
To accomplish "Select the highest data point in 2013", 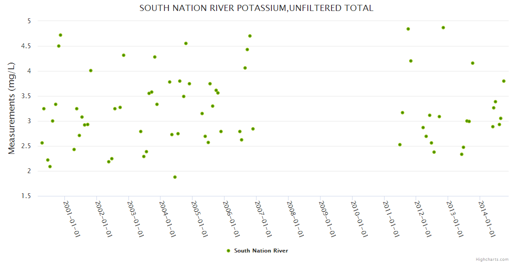I will pos(473,63).
